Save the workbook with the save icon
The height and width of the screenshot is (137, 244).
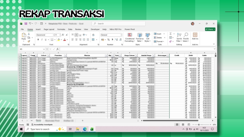point(26,24)
